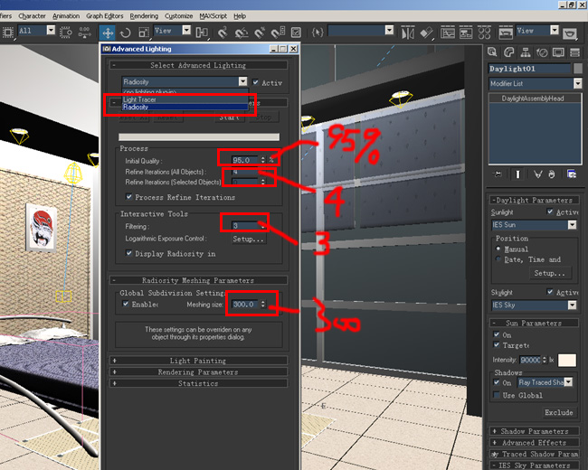
Task: Toggle Show End Result icon in modifier stack
Action: coord(517,174)
